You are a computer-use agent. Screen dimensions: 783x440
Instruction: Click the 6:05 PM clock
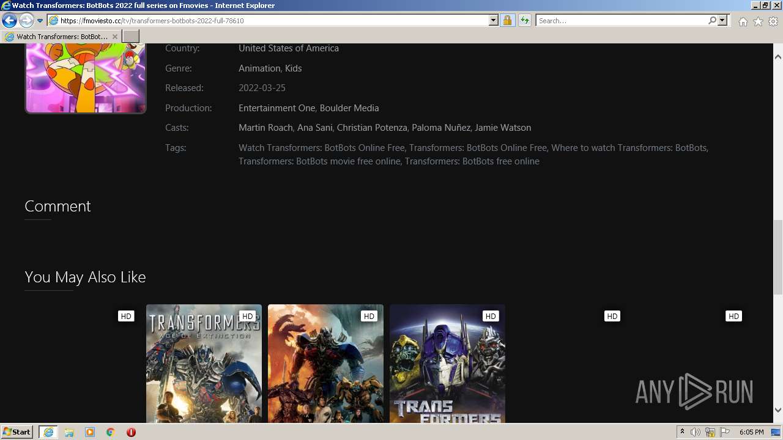click(751, 432)
